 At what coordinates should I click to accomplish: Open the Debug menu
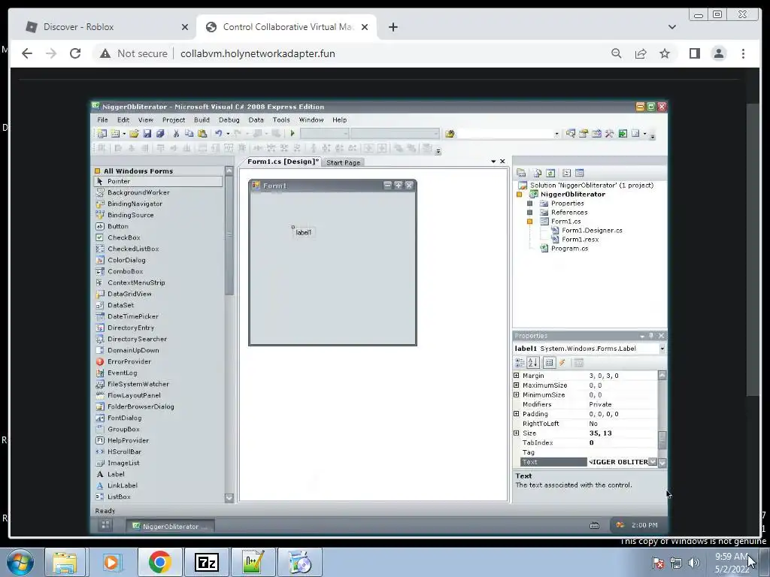point(229,119)
